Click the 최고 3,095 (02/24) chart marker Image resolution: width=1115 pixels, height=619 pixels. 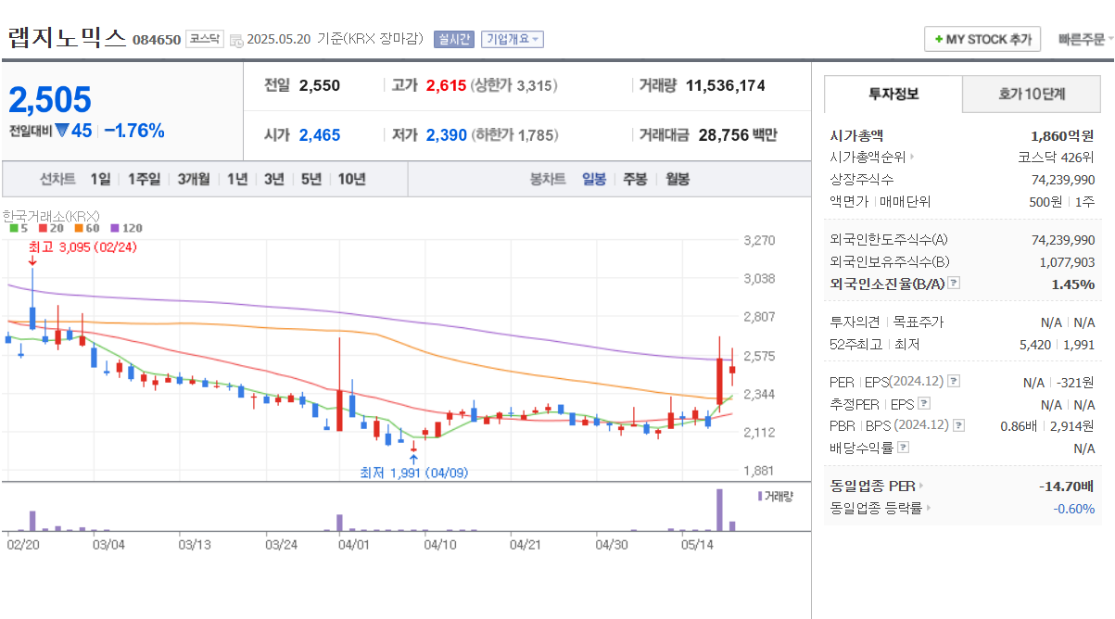coord(82,247)
